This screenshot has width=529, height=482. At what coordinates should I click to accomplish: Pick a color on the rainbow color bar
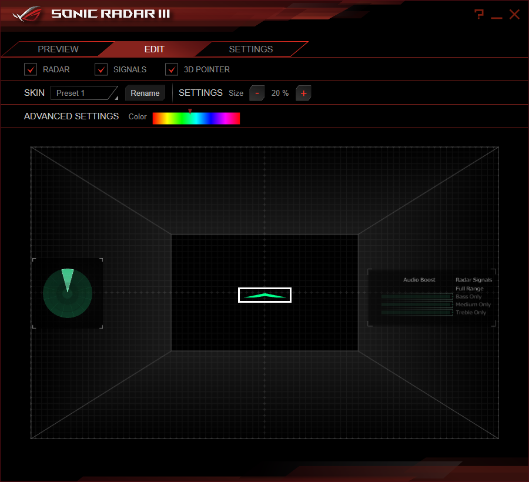coord(196,118)
